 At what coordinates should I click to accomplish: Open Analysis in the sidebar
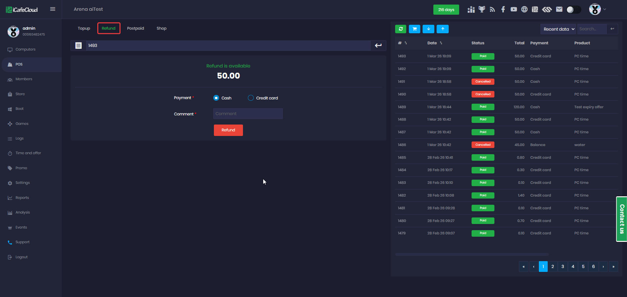coord(23,213)
